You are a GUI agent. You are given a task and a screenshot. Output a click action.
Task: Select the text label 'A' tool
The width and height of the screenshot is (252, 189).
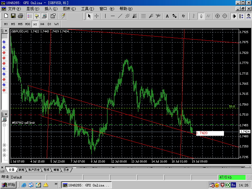click(167, 16)
